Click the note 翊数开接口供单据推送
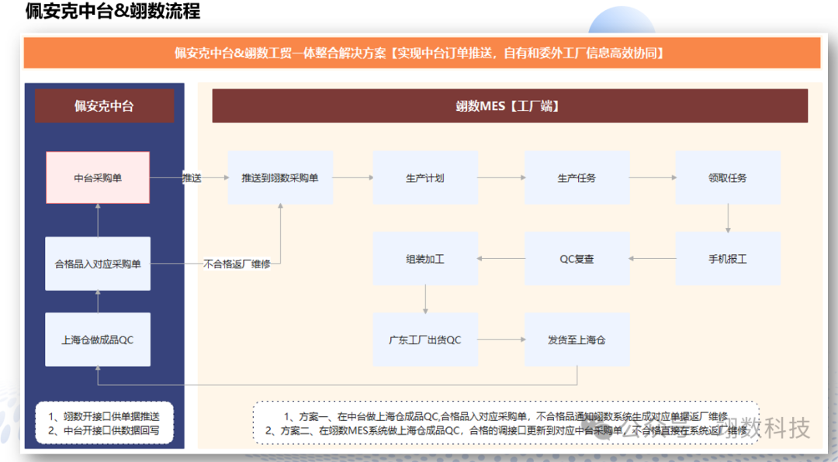The image size is (838, 462). pos(104,416)
